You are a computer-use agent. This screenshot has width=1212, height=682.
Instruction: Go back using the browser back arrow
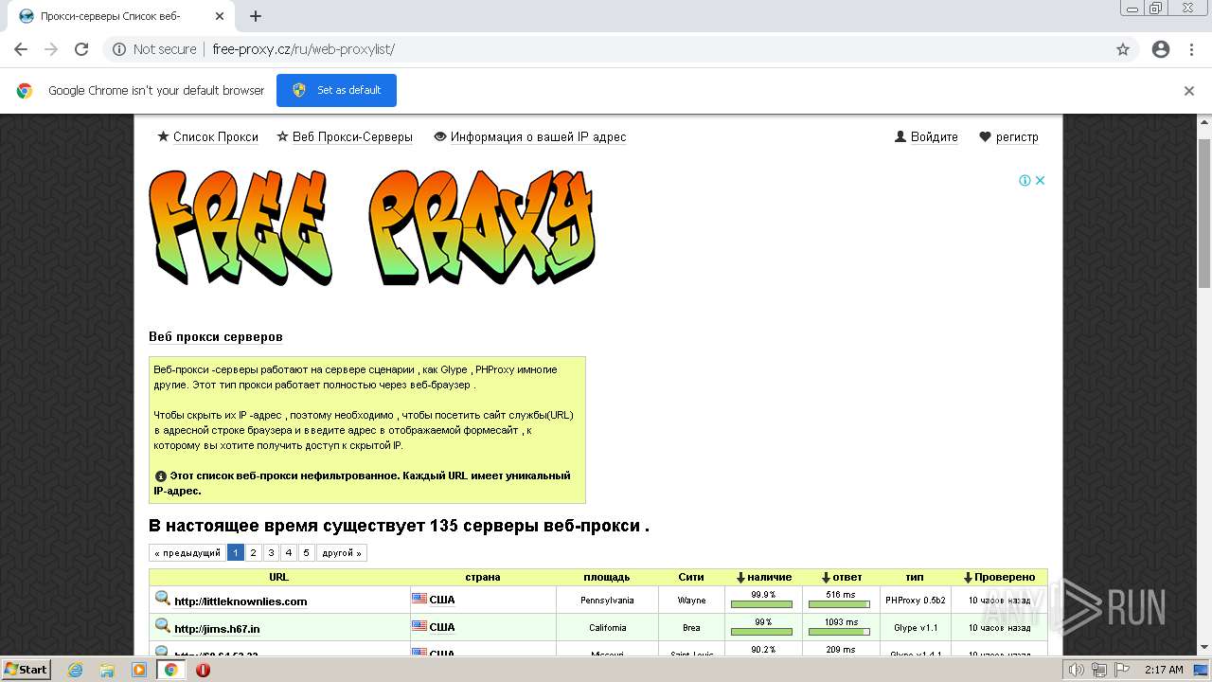coord(21,49)
